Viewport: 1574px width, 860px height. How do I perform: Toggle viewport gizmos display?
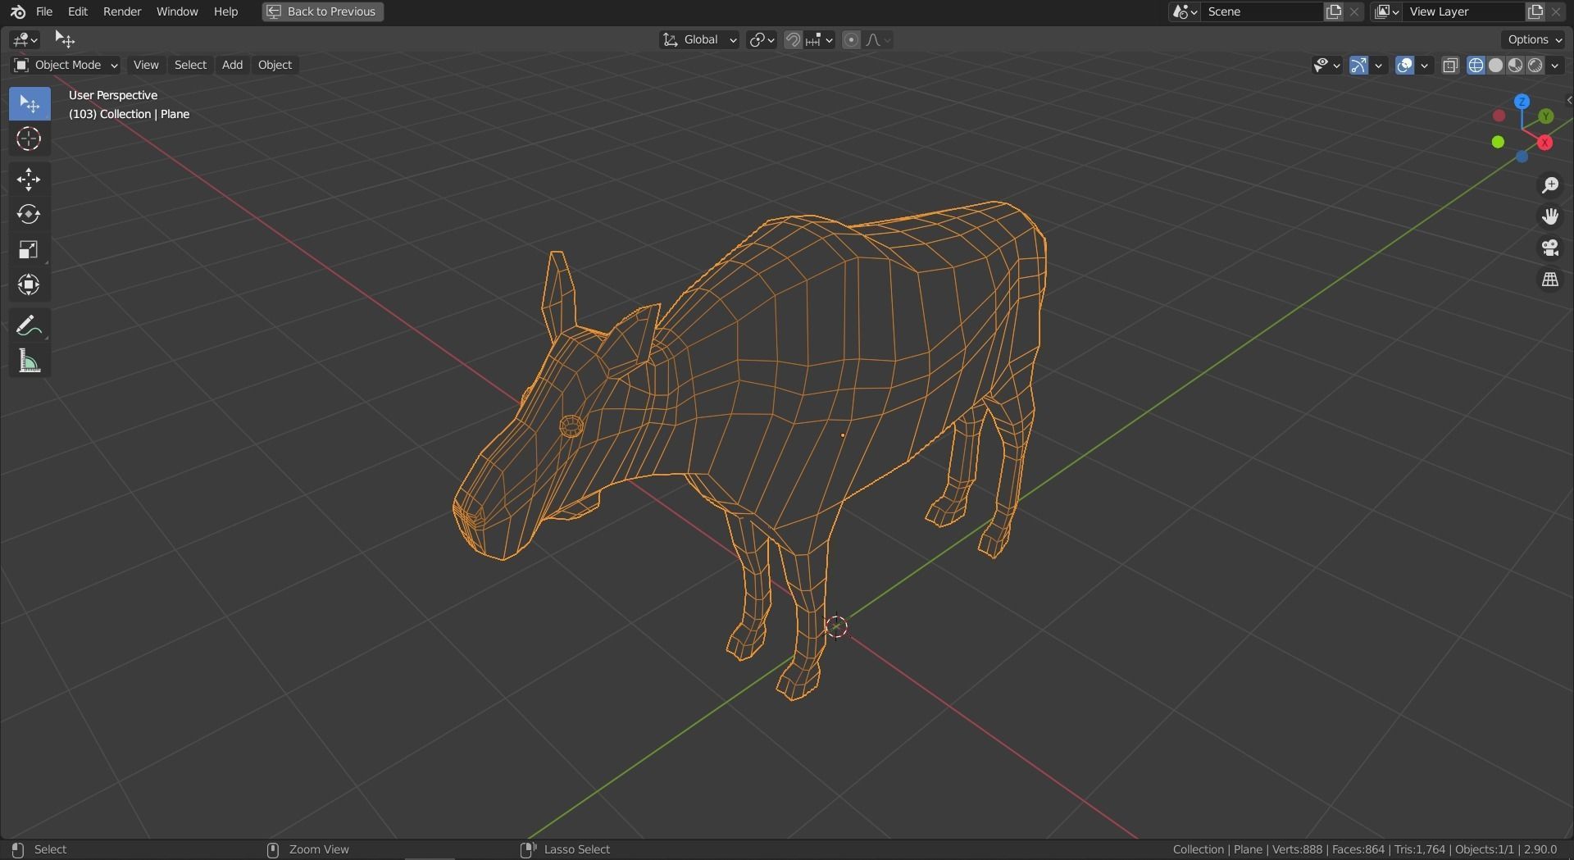1358,65
